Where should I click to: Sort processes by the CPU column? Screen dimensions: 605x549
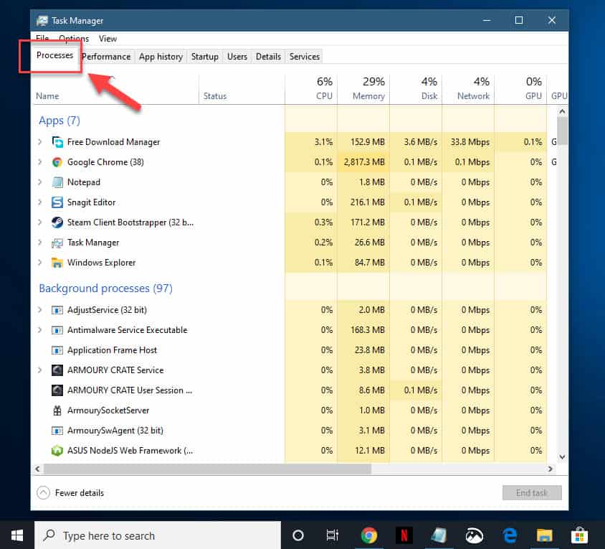click(311, 89)
